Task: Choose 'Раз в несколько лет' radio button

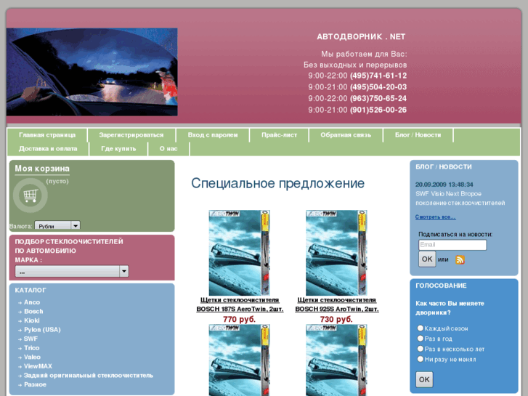Action: [x=420, y=349]
